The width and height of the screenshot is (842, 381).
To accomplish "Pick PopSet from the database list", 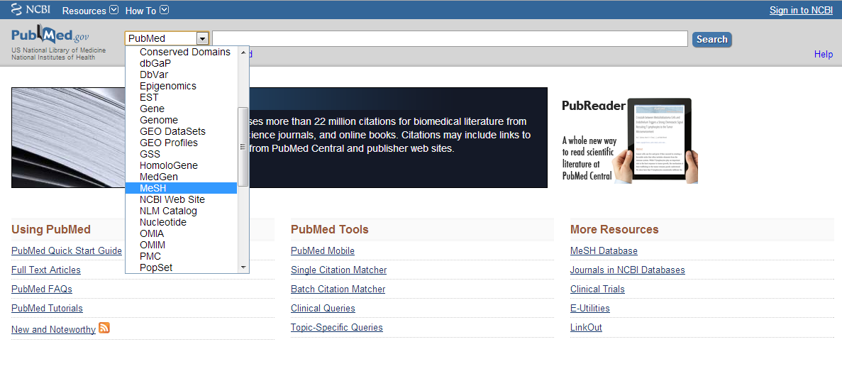I will (156, 267).
